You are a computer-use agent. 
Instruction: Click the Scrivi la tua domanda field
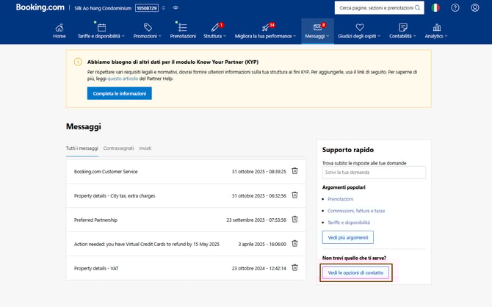tap(374, 173)
